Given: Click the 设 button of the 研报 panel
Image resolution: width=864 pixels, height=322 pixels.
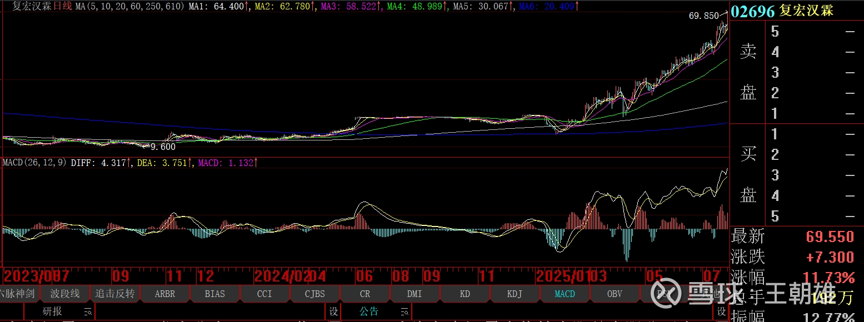Looking at the screenshot, I should [333, 311].
